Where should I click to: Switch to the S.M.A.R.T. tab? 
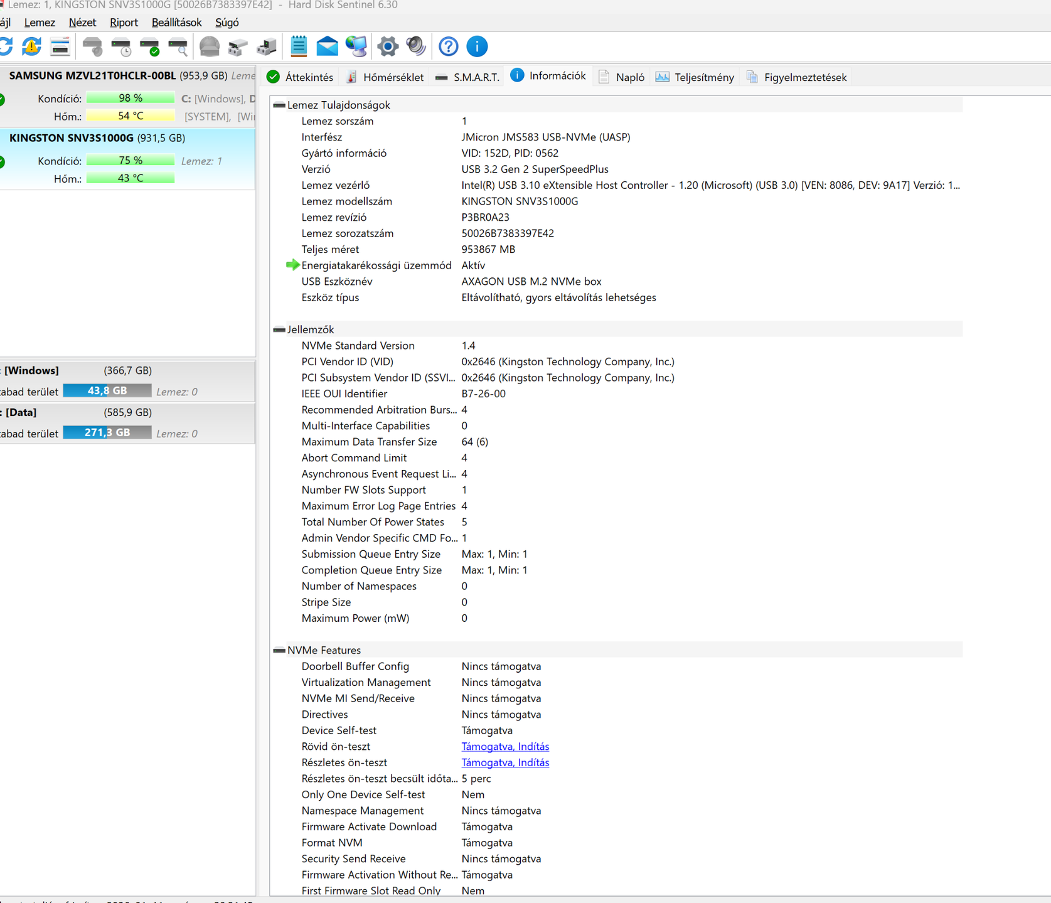point(467,77)
